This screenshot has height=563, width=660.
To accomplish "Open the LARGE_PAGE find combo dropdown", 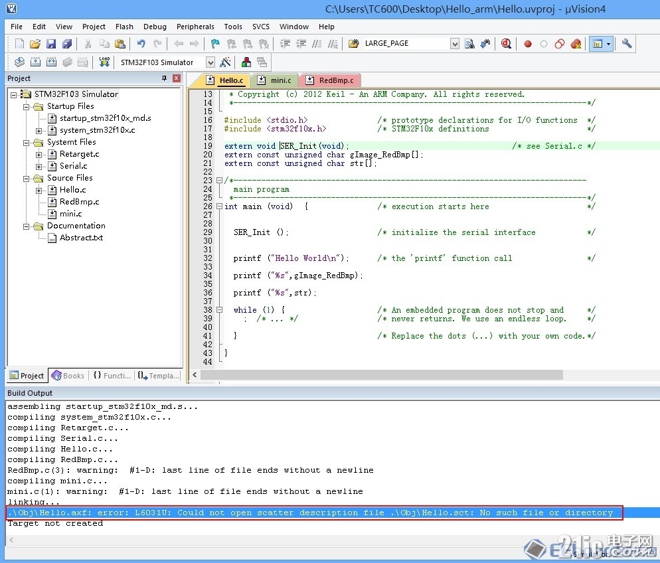I will coord(455,44).
